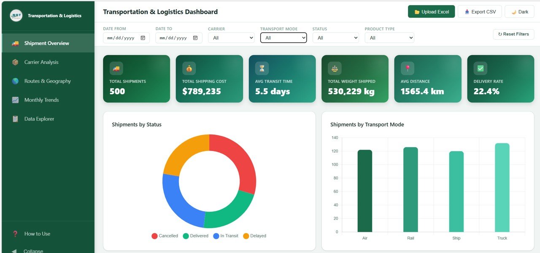
Task: Enable Dark mode
Action: (x=519, y=11)
